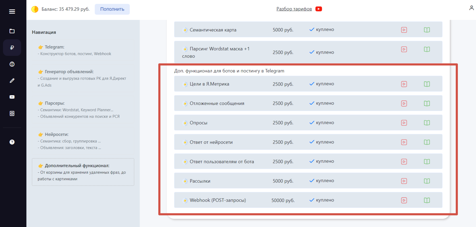476x227 pixels.
Task: Open the user profile icon
Action: [x=472, y=8]
